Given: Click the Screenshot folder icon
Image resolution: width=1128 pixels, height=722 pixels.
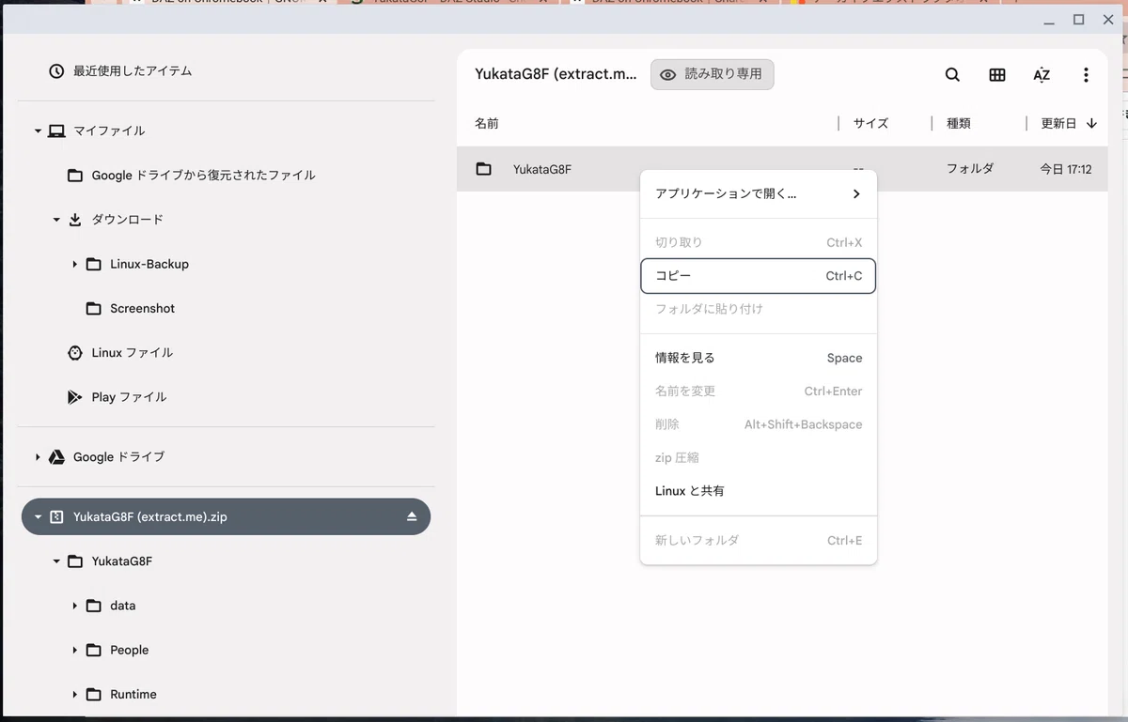Looking at the screenshot, I should click(x=93, y=309).
